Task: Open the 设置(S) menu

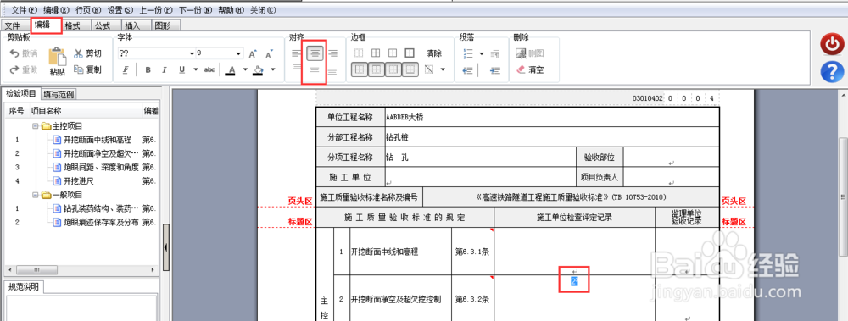Action: [121, 10]
